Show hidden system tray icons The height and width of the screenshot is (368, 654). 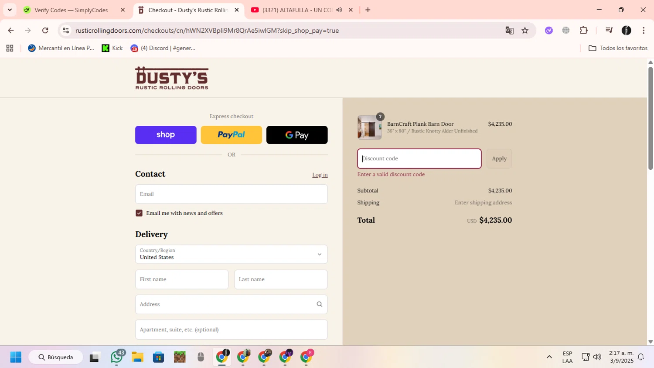[x=549, y=357]
